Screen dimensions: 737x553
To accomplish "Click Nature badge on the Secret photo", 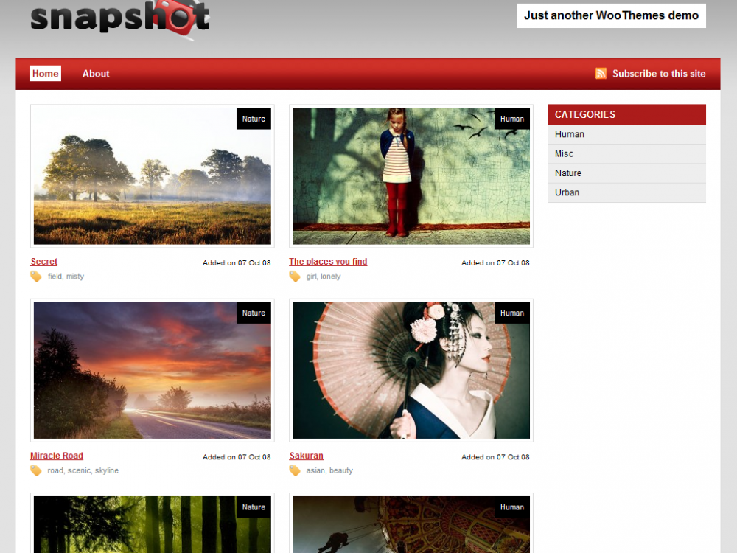I will tap(254, 119).
